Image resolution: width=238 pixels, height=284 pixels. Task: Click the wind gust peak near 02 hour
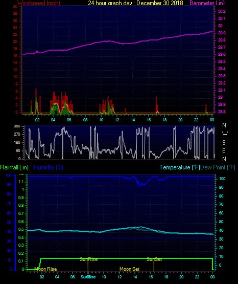coord(36,89)
